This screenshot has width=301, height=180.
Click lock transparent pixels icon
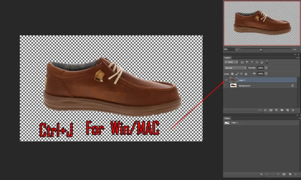coord(232,74)
